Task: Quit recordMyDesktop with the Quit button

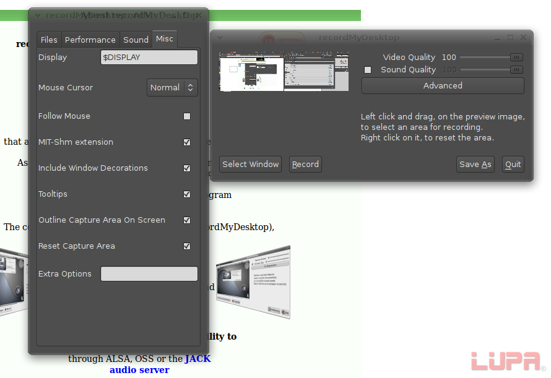Action: coord(513,165)
